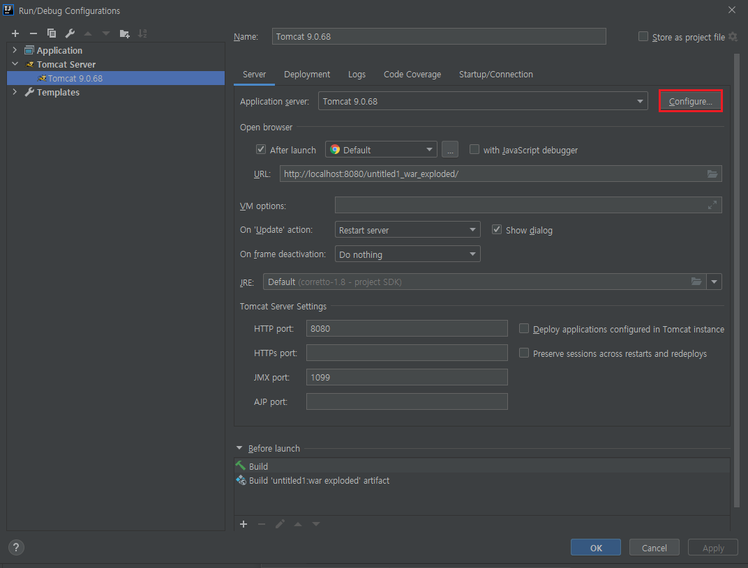This screenshot has height=568, width=748.
Task: Remove the selected configuration
Action: coord(33,33)
